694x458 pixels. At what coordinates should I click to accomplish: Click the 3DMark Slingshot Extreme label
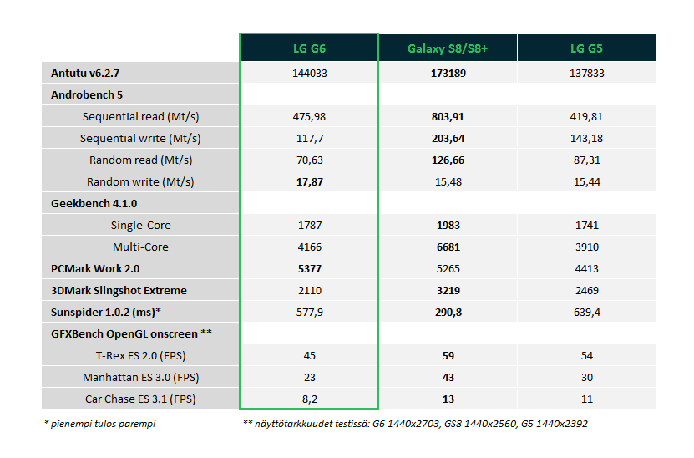click(x=119, y=290)
